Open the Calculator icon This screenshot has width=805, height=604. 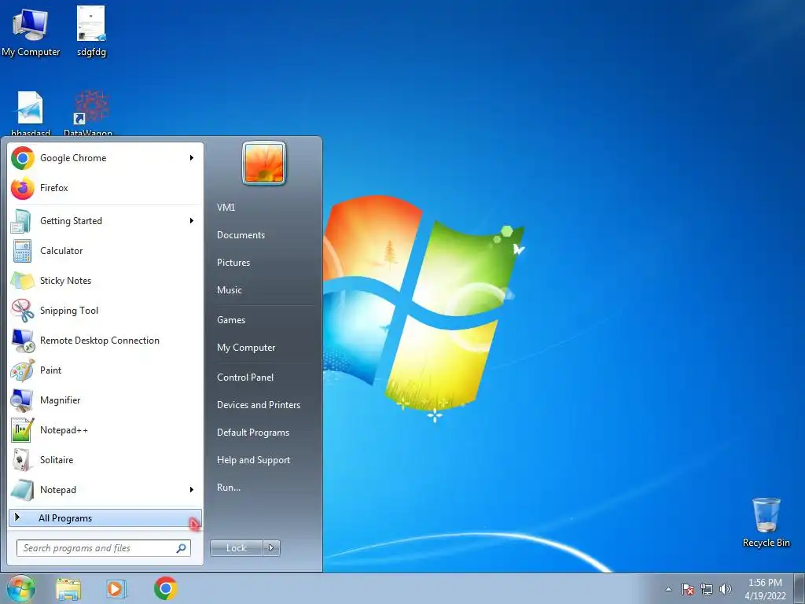(23, 251)
